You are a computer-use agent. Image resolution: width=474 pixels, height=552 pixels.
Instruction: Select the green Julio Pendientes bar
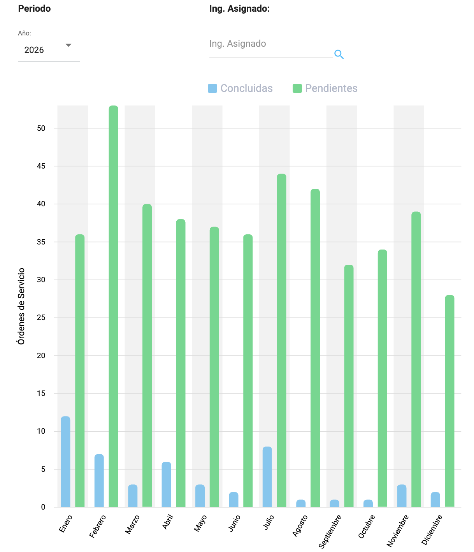pyautogui.click(x=281, y=340)
